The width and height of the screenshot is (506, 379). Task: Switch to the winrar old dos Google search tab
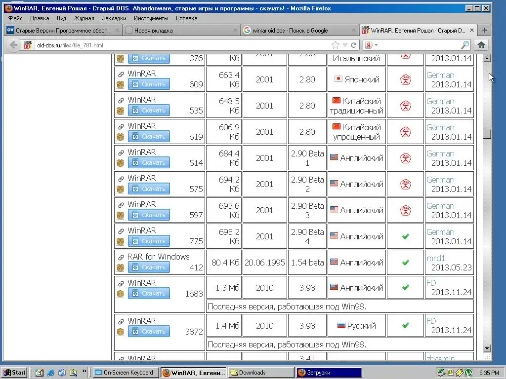click(x=299, y=30)
